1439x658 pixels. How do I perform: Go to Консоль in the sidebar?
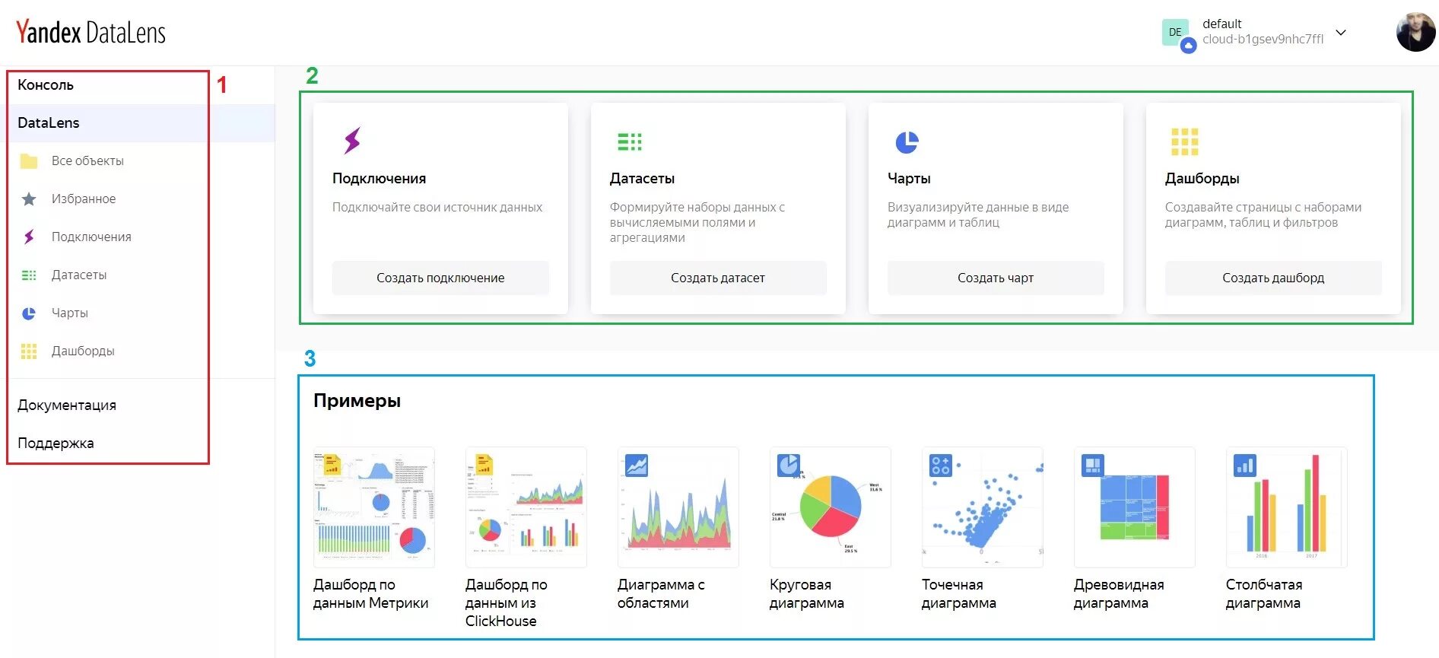click(x=46, y=84)
